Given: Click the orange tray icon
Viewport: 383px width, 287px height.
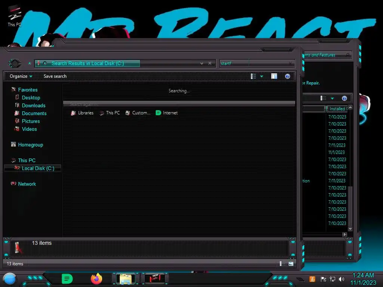Looking at the screenshot, I should (x=312, y=279).
